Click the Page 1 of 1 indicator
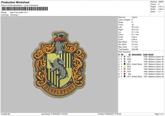Viewport: 165px width, 116px height. 159,114
